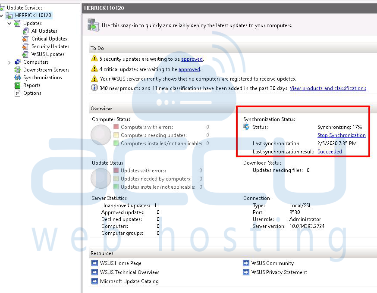Click the synchronization status icon
This screenshot has width=377, height=293.
[x=246, y=127]
